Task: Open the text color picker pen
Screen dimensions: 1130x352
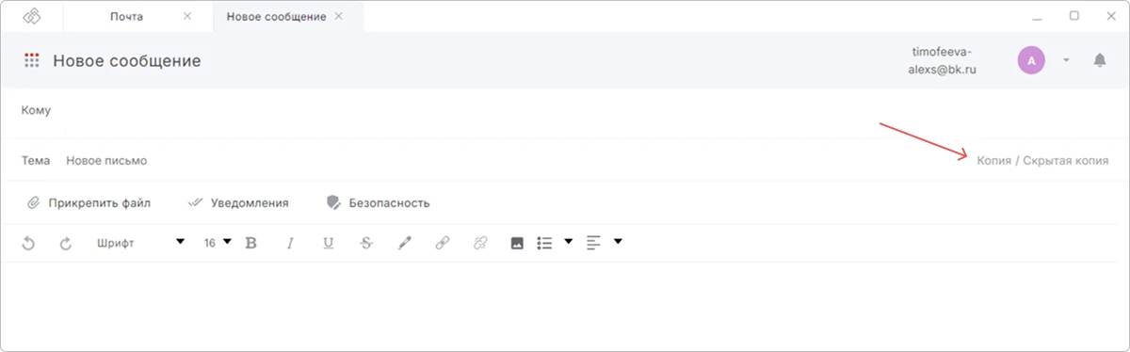Action: click(x=405, y=243)
